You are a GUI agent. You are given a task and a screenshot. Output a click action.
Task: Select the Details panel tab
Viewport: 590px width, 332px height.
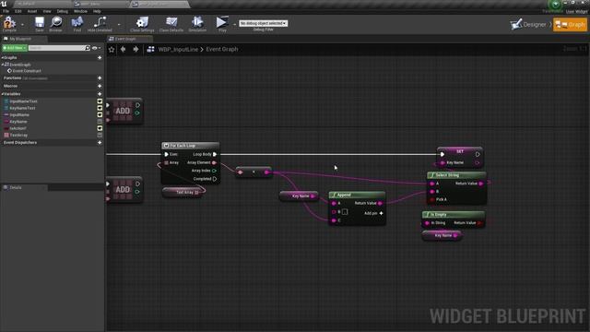point(24,187)
